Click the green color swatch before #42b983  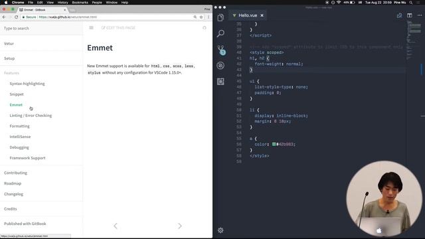point(274,144)
